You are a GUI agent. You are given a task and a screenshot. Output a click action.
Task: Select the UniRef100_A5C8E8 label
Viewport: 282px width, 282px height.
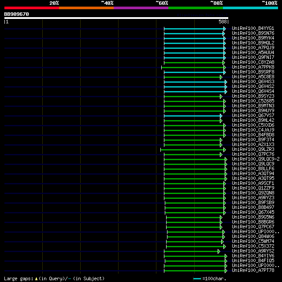253,77
